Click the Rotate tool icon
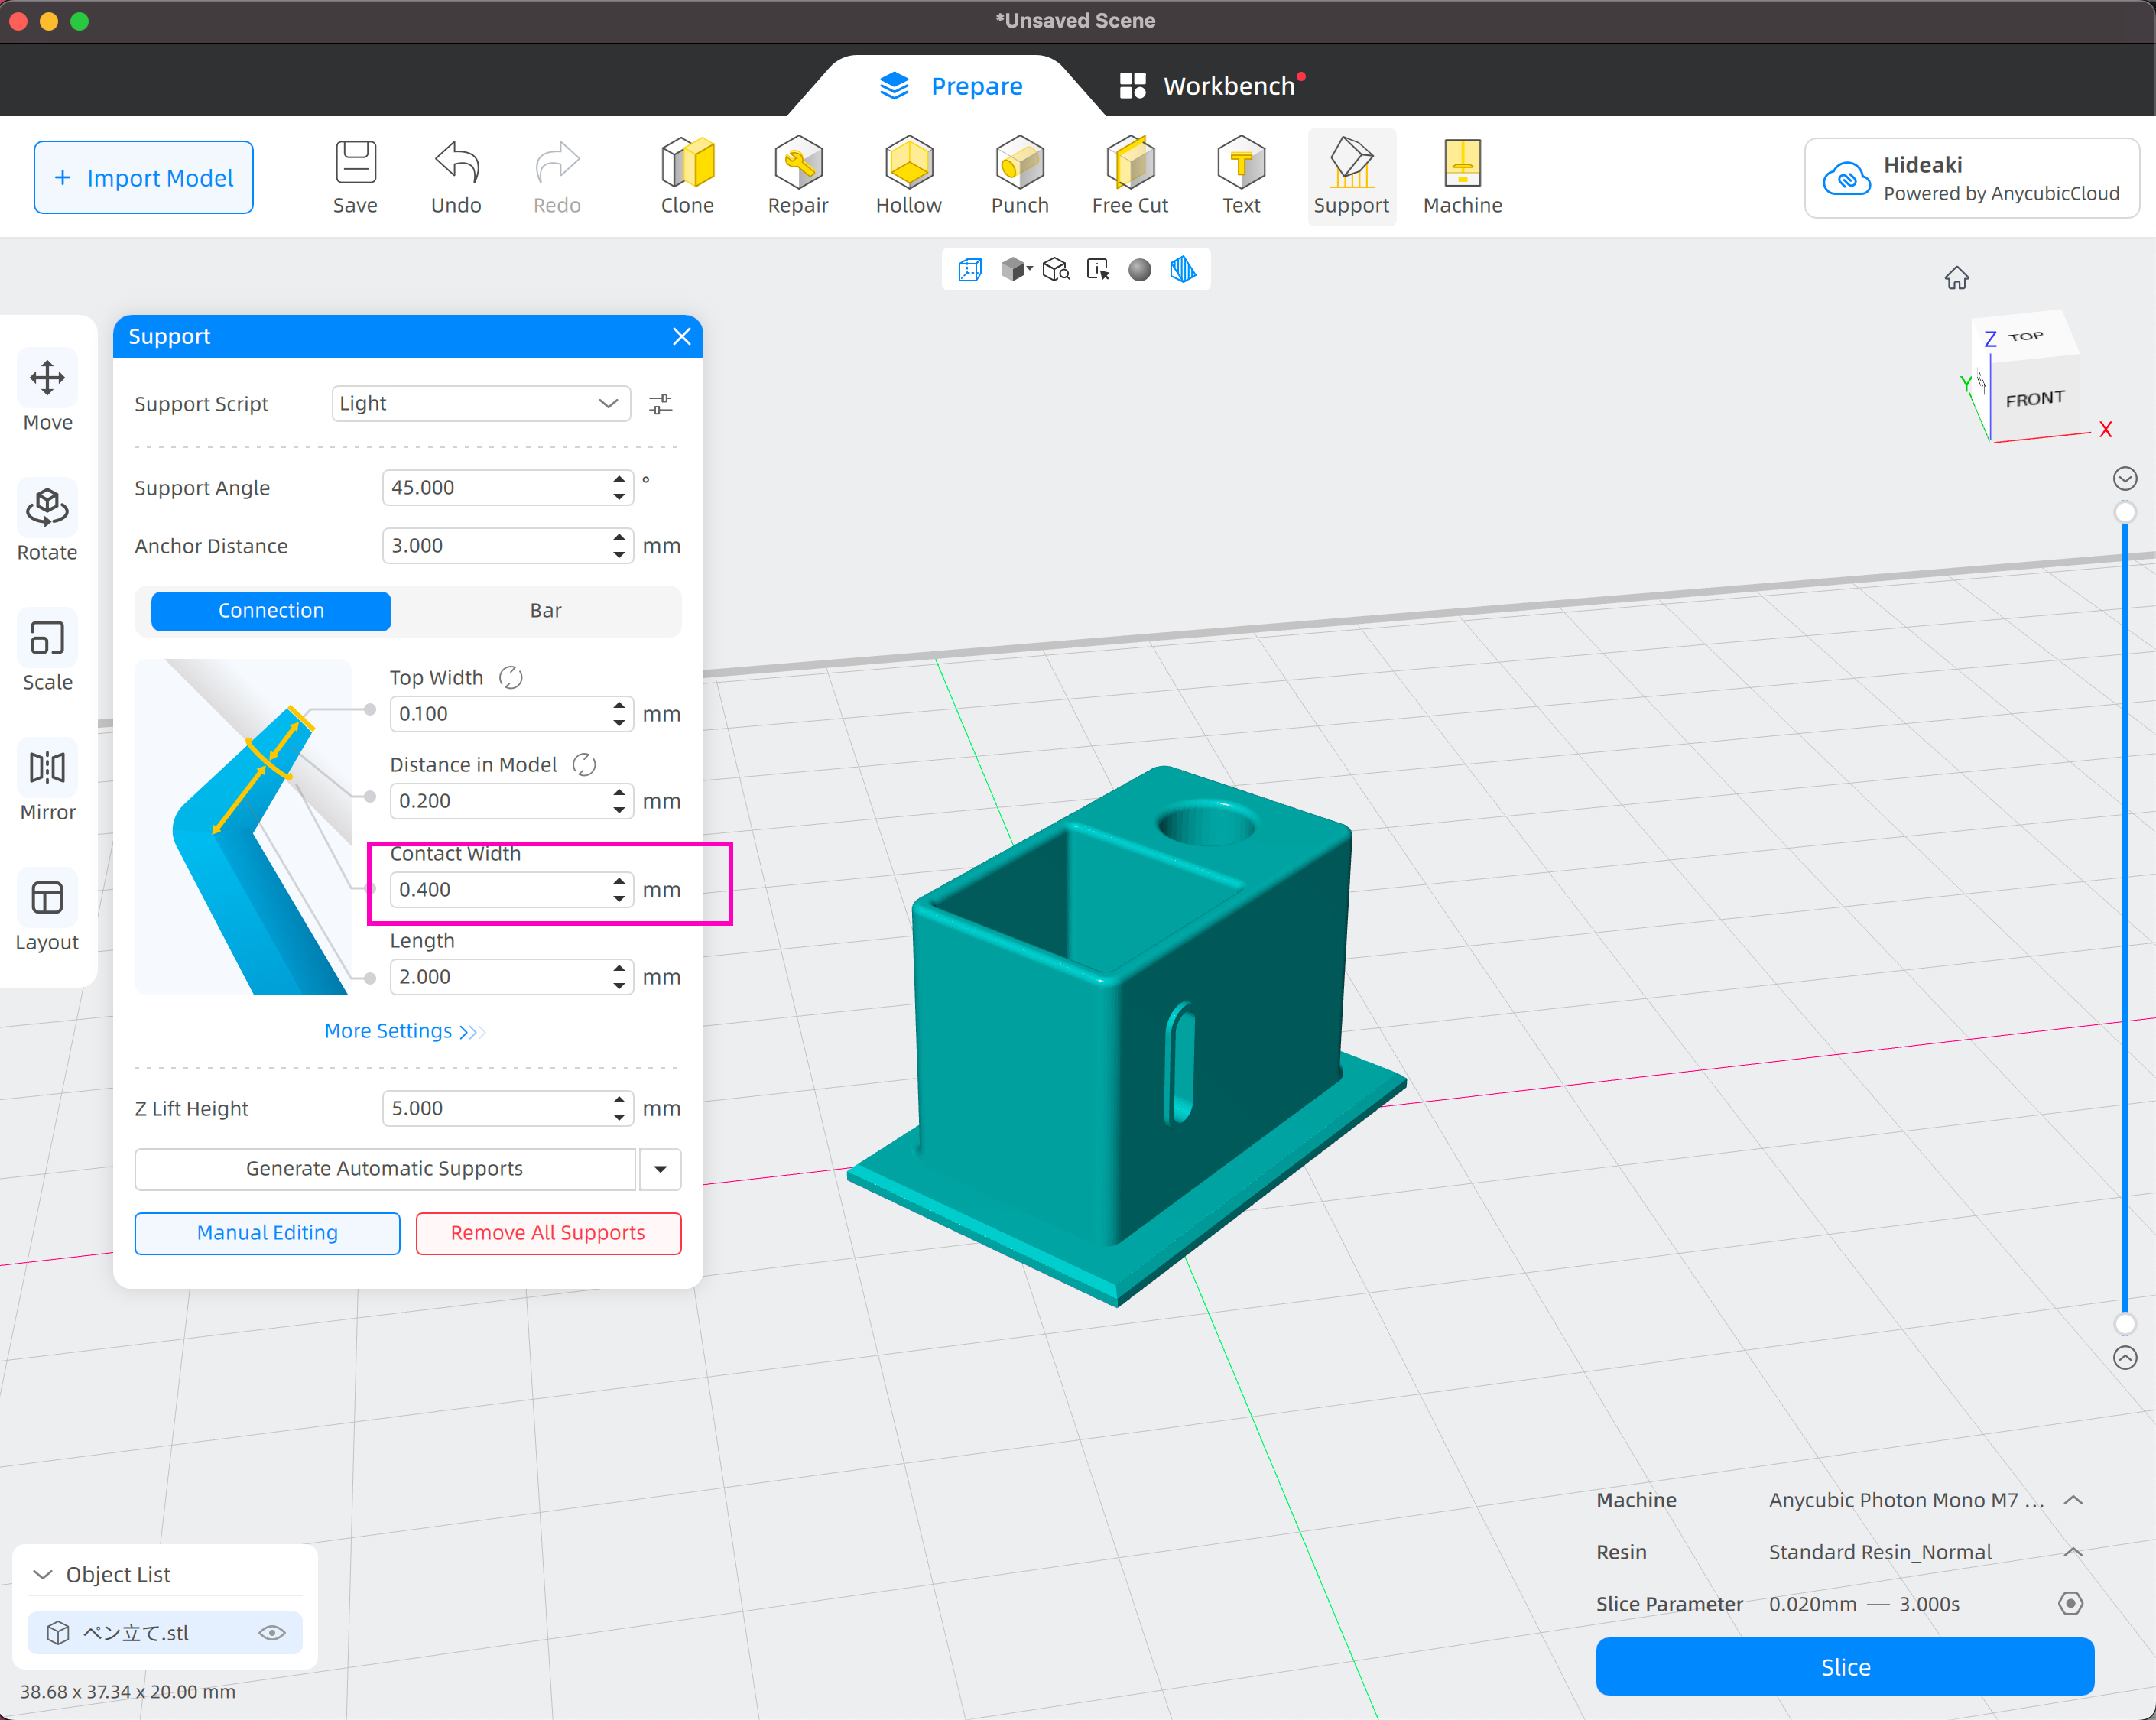This screenshot has width=2156, height=1720. 47,509
